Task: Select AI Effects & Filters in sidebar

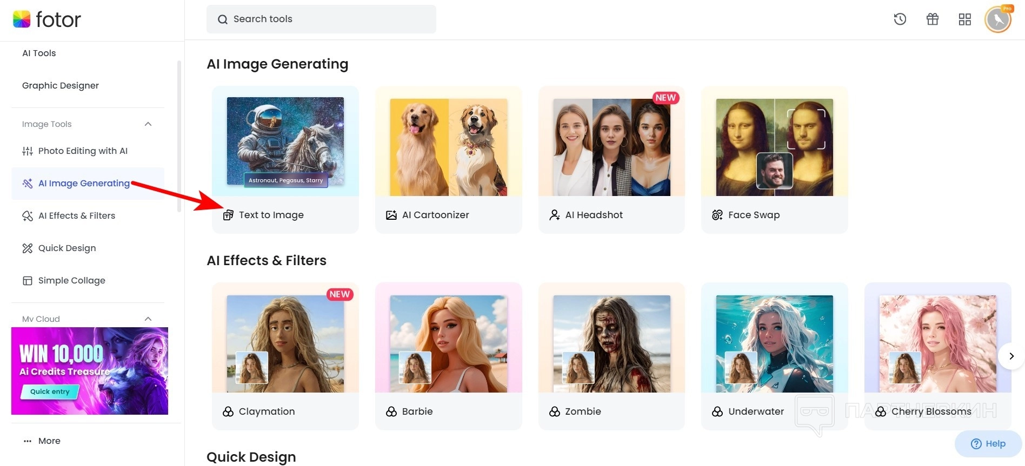Action: click(x=76, y=216)
